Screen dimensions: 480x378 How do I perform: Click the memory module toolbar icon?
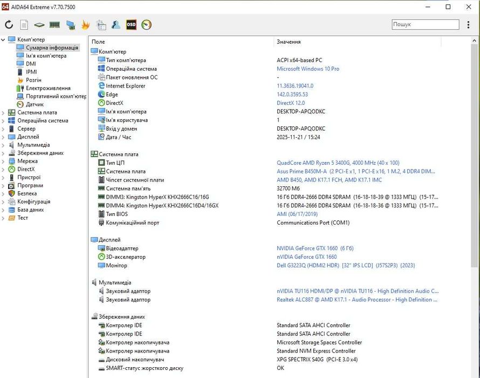54,24
